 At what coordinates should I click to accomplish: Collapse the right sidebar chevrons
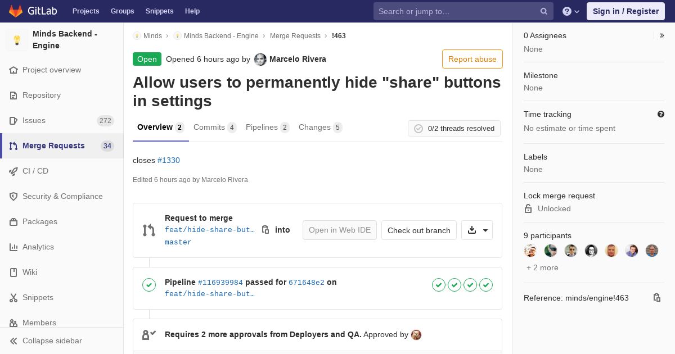click(662, 35)
